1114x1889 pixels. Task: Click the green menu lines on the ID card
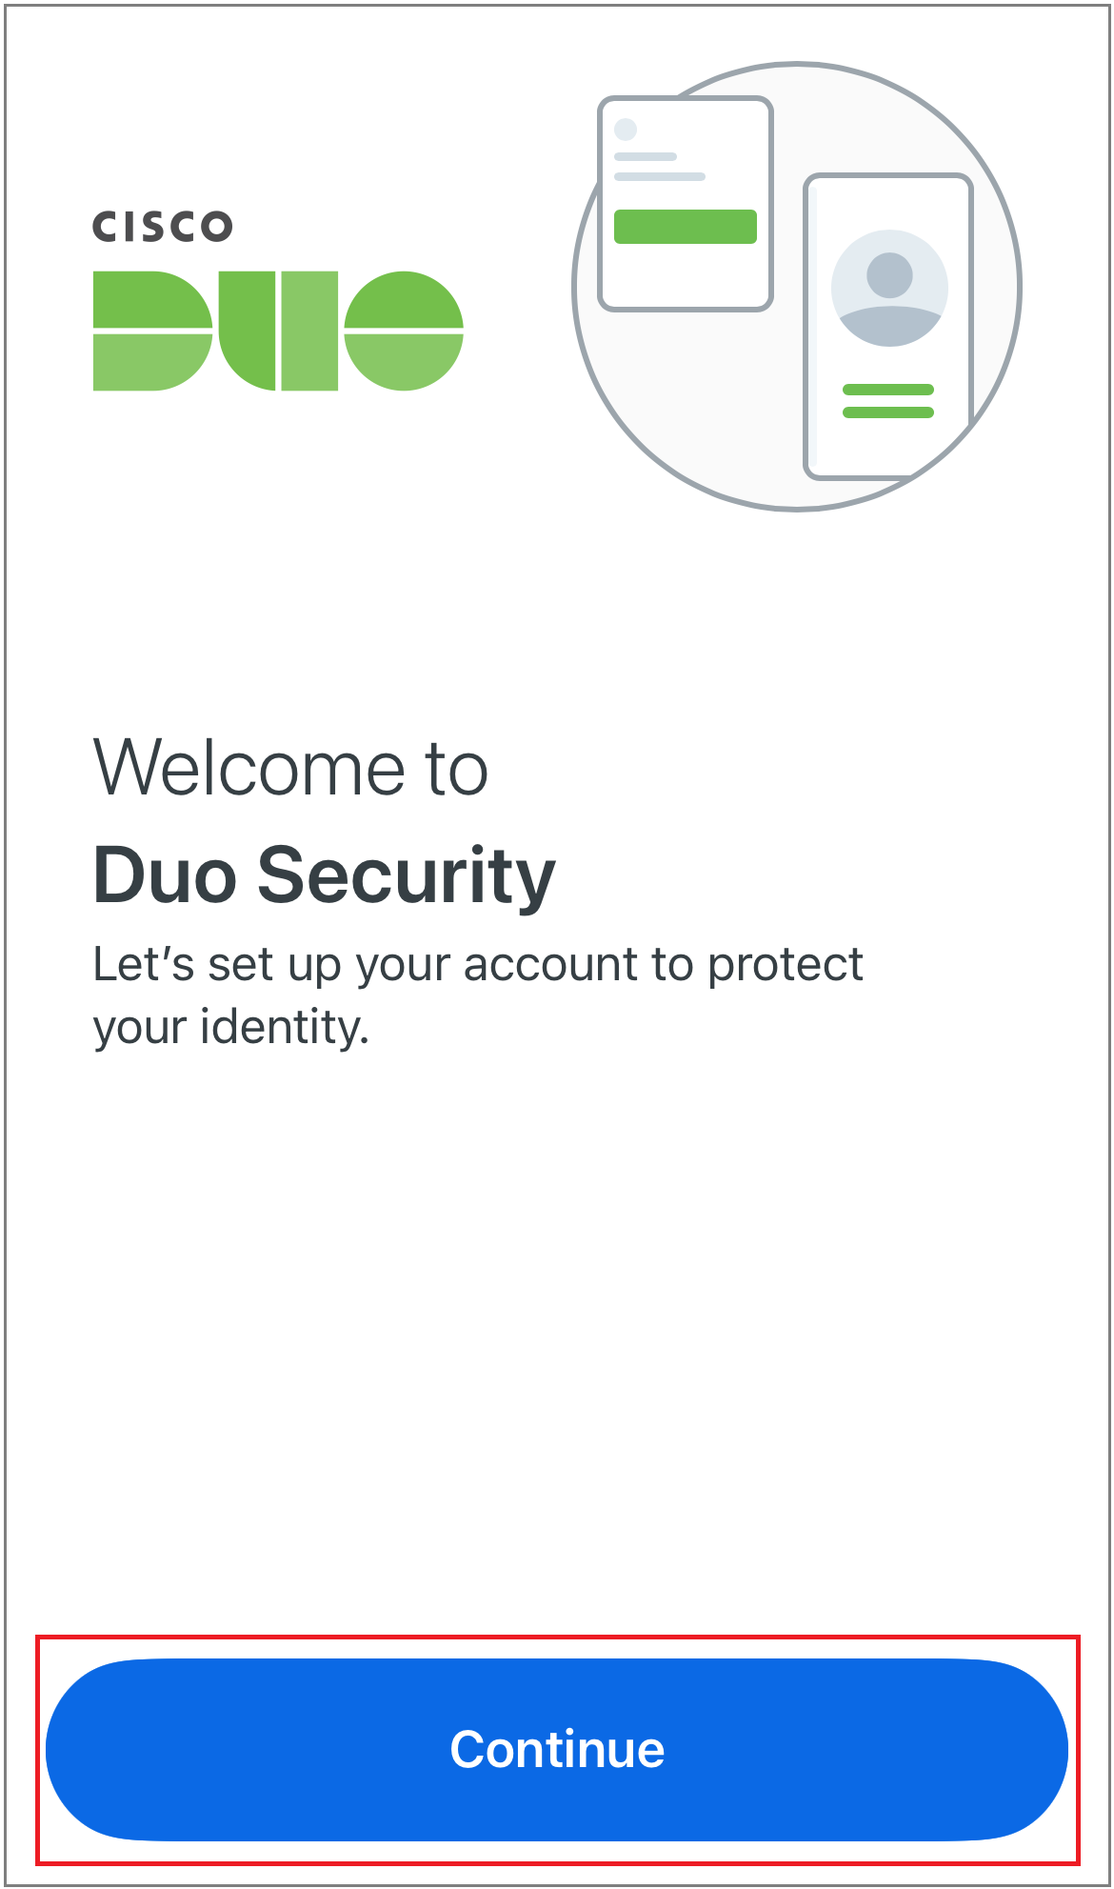pos(887,400)
